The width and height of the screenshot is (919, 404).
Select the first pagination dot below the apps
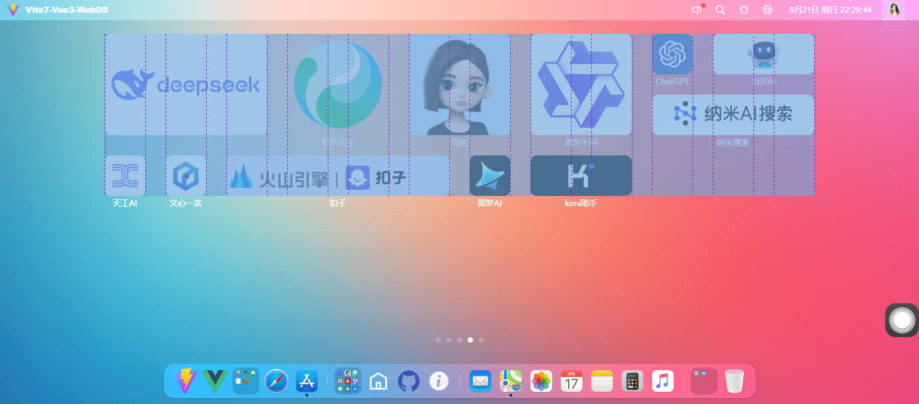[x=437, y=340]
